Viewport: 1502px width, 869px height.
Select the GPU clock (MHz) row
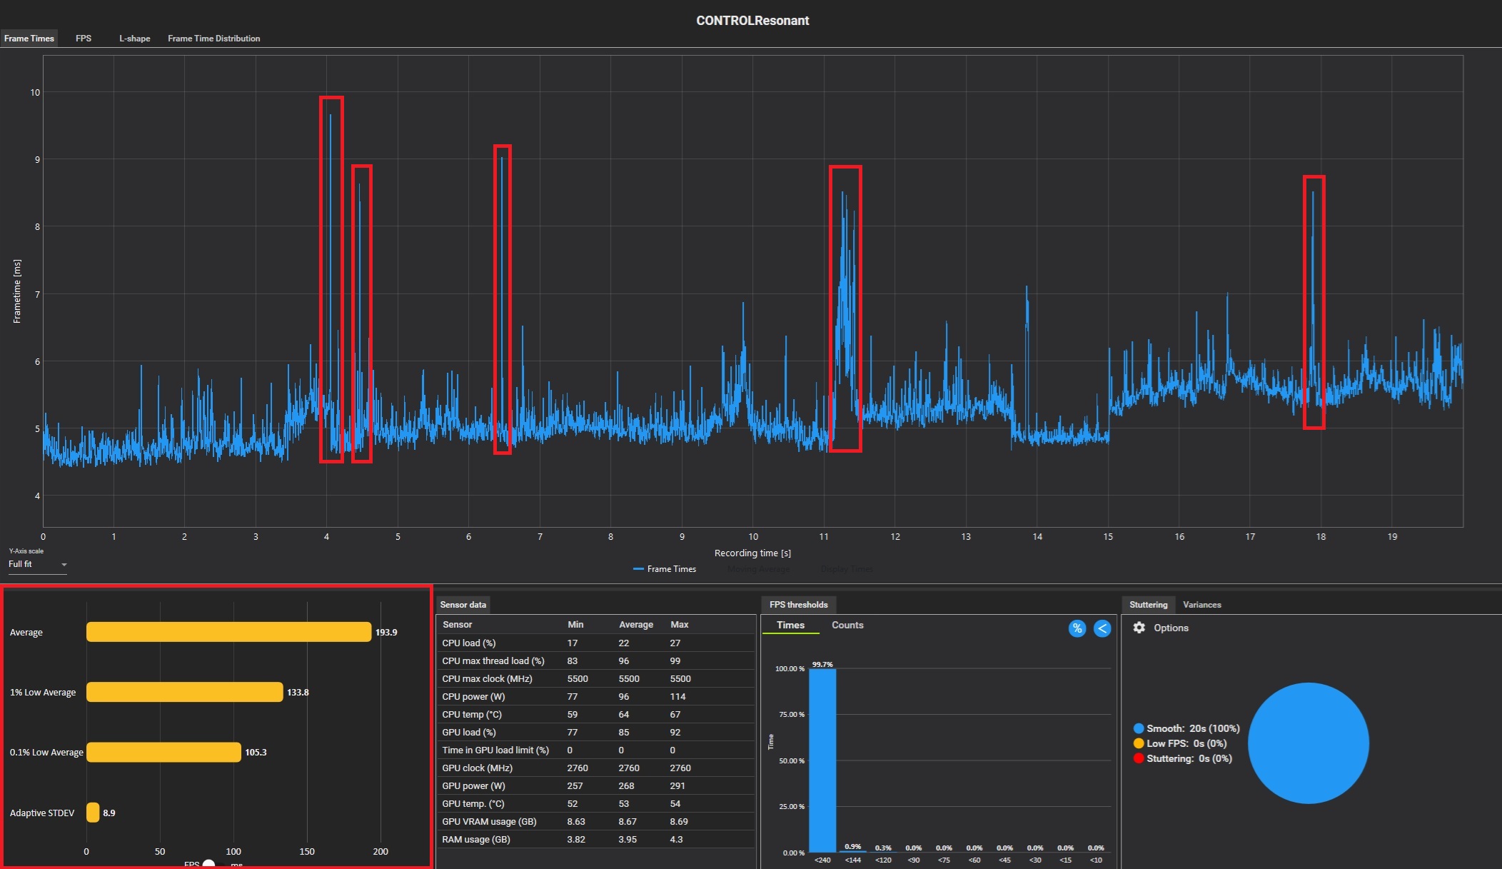click(x=596, y=768)
